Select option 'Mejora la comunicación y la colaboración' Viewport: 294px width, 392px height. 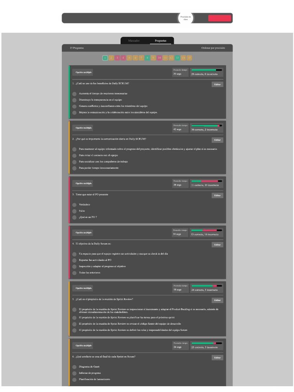click(x=74, y=113)
